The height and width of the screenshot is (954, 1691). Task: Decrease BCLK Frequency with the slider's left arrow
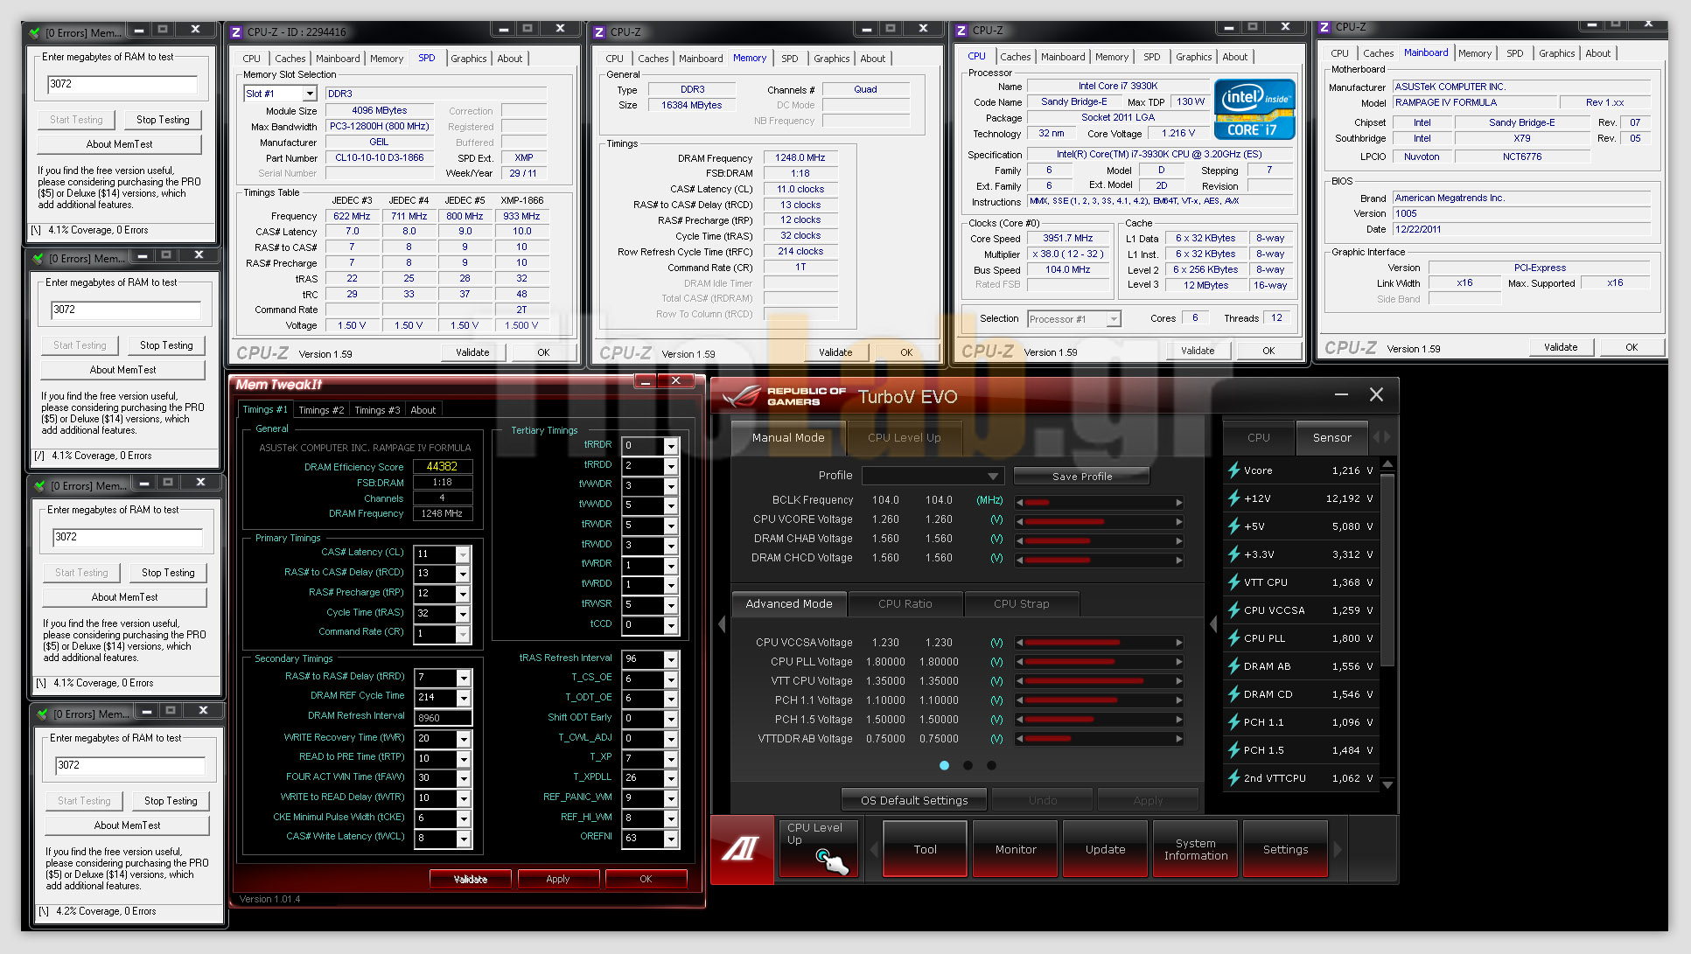[1019, 502]
